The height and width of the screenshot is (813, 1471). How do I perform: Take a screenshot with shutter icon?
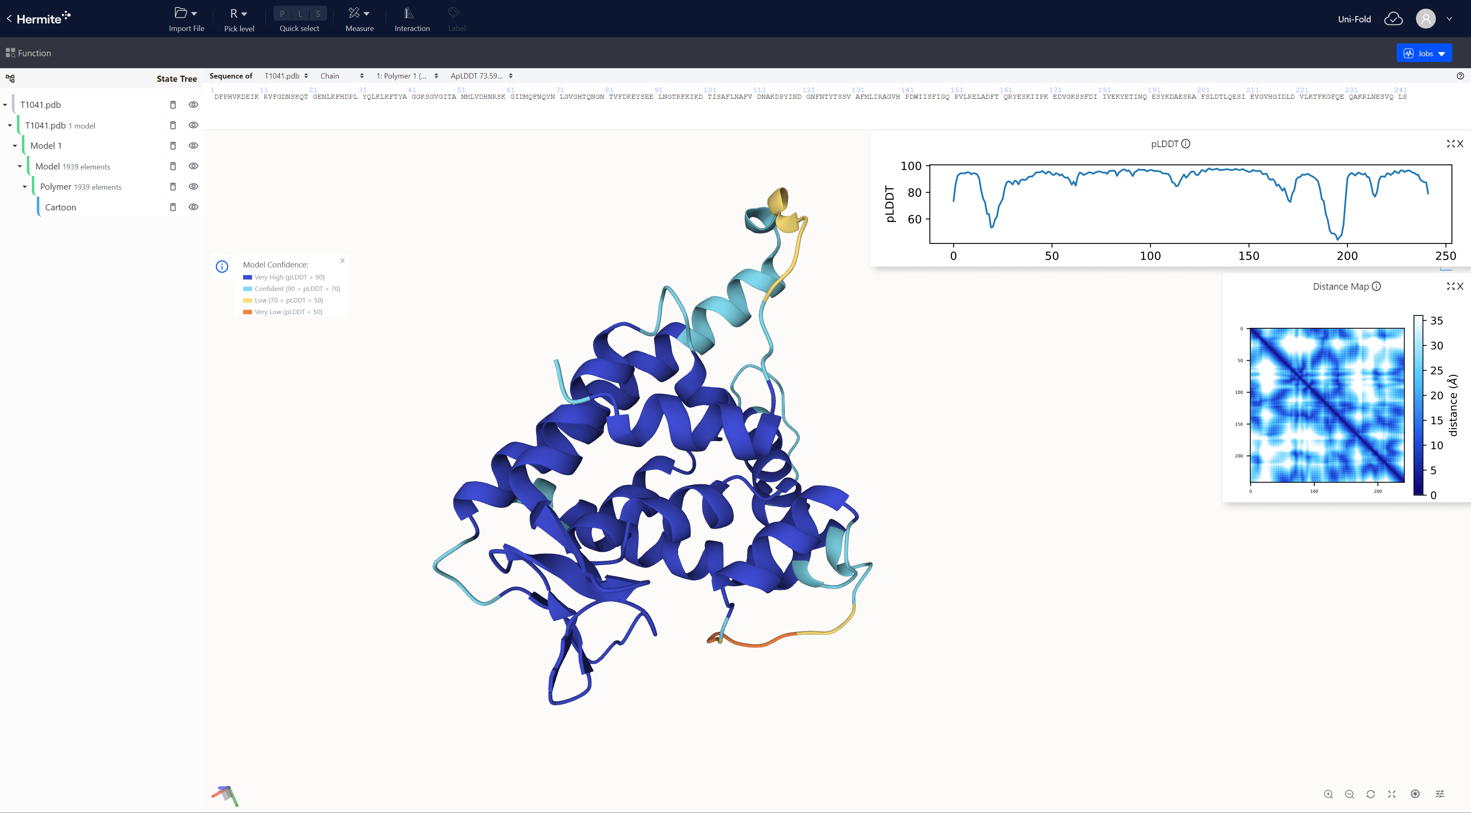(1415, 794)
